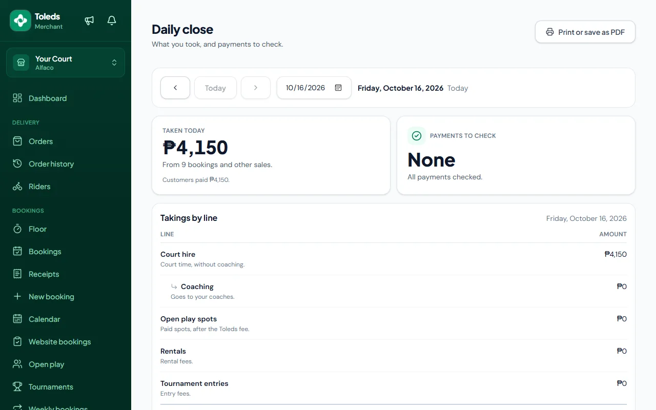Click the New booking plus icon

17,297
